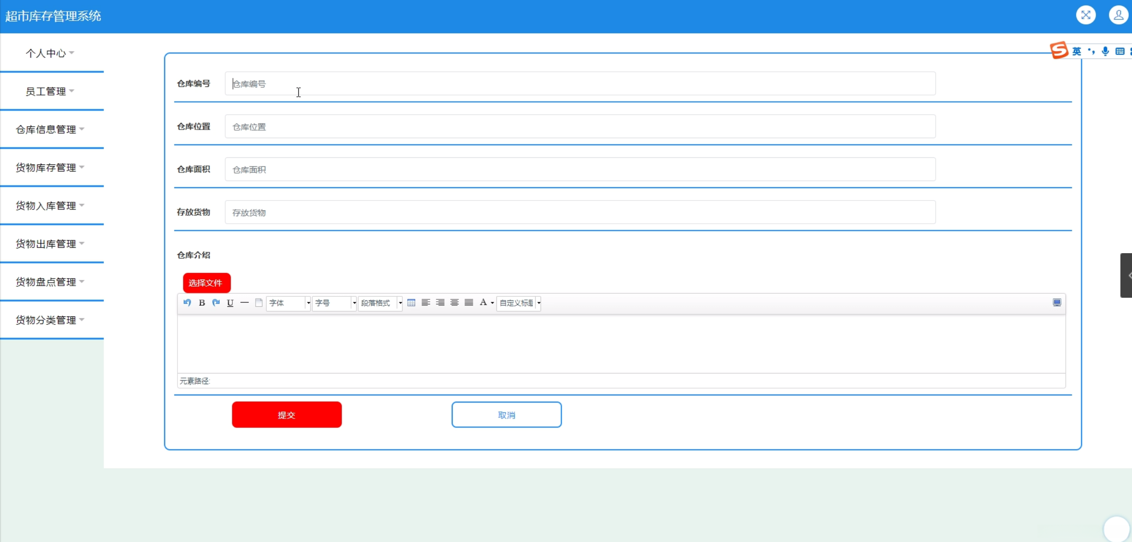The width and height of the screenshot is (1132, 542).
Task: Expand the 仓库信息管理 sidebar menu
Action: point(50,129)
